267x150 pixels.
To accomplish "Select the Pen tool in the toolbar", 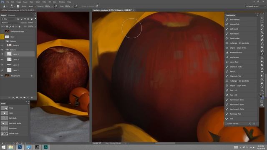I will [262, 69].
